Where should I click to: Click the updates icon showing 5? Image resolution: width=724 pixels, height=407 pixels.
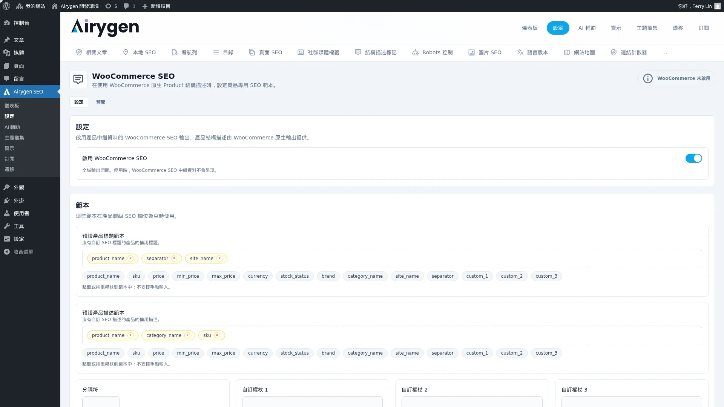pos(111,6)
